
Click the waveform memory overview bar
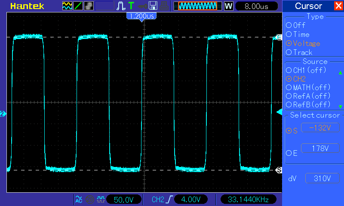pos(198,6)
